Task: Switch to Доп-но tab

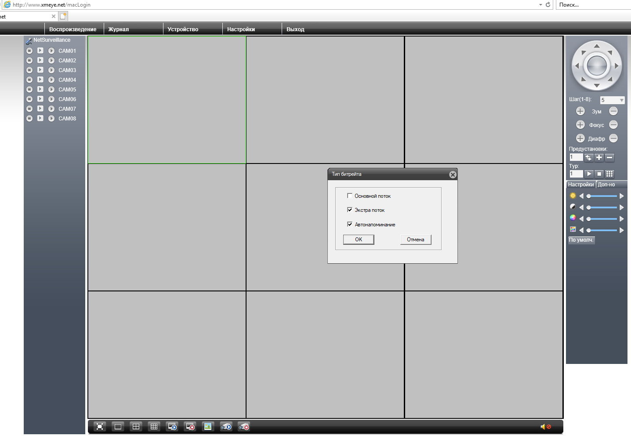Action: click(x=606, y=185)
